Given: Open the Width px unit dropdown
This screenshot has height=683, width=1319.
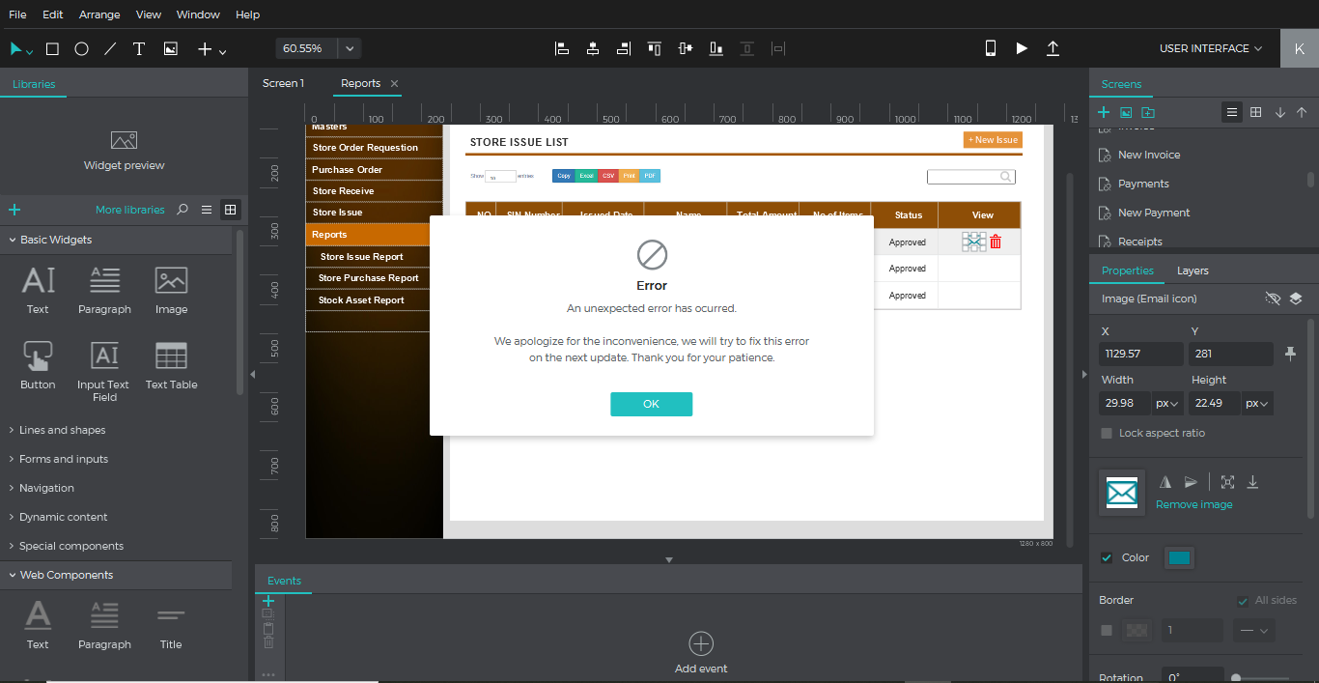Looking at the screenshot, I should click(1167, 404).
